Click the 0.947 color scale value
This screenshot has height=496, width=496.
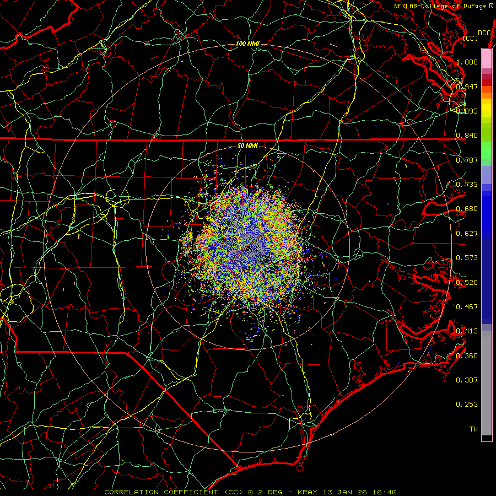(467, 87)
